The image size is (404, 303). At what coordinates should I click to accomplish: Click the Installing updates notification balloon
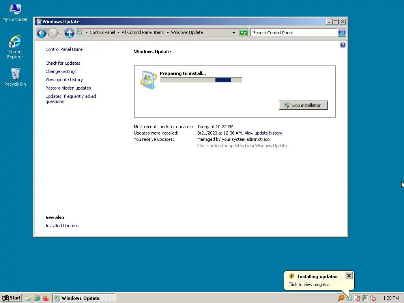pos(319,281)
